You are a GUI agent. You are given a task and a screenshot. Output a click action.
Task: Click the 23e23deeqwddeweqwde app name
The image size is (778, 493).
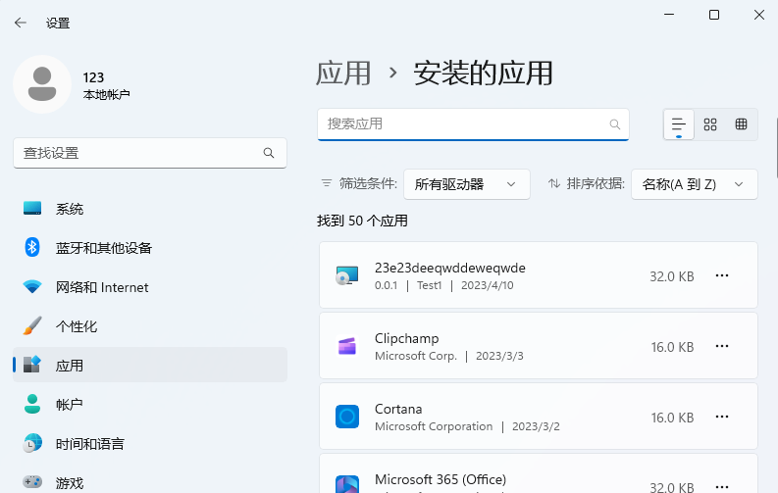click(x=449, y=268)
